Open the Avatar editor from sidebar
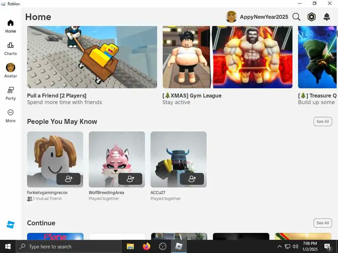This screenshot has height=253, width=338. 11,70
